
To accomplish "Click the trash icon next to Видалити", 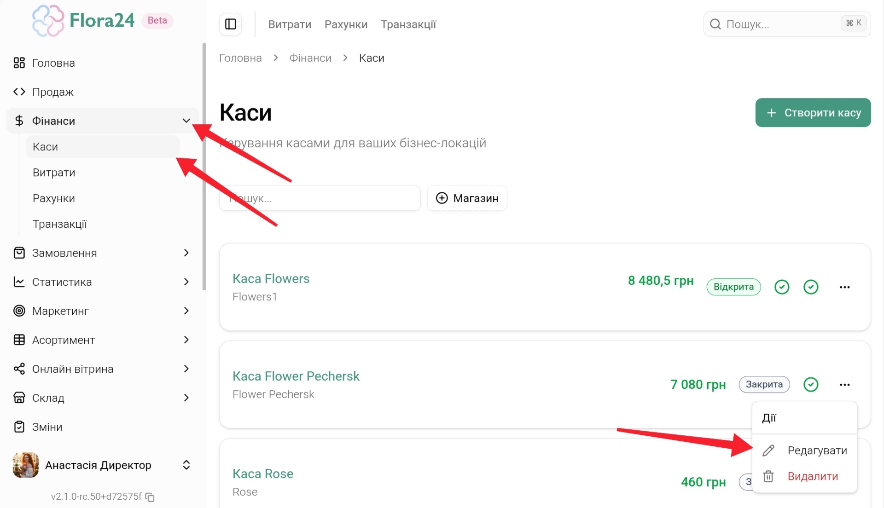I will pos(768,476).
